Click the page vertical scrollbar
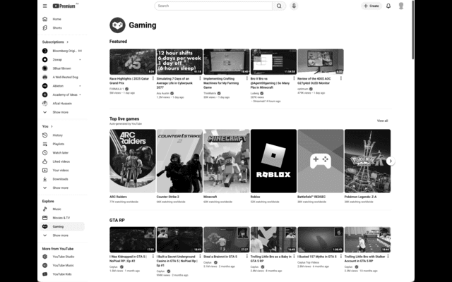 [x=412, y=30]
